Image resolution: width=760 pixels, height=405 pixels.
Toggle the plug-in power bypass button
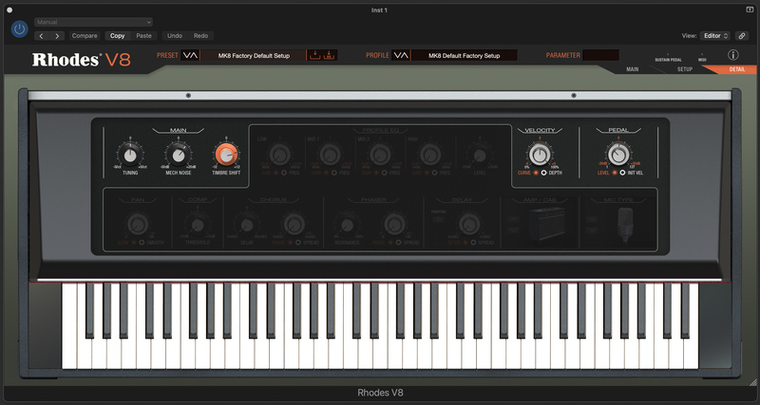(19, 29)
